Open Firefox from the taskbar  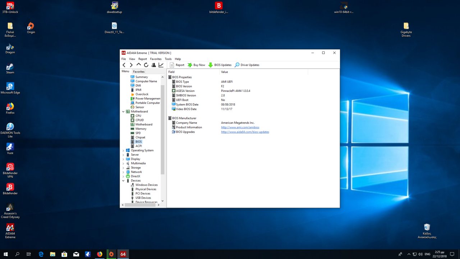pyautogui.click(x=100, y=254)
